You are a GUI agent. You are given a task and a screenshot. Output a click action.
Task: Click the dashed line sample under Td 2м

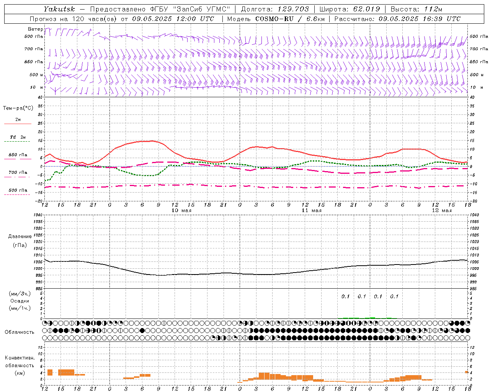[x=17, y=142]
